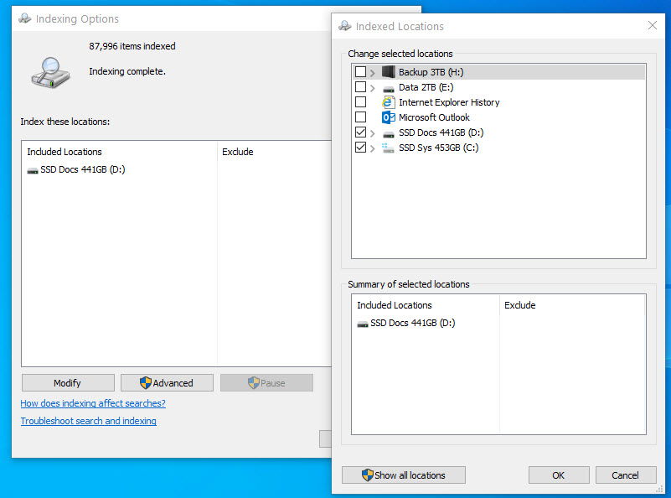Uncheck the SSD Sys 453GB (C:) checkbox
The image size is (671, 498).
[x=360, y=148]
